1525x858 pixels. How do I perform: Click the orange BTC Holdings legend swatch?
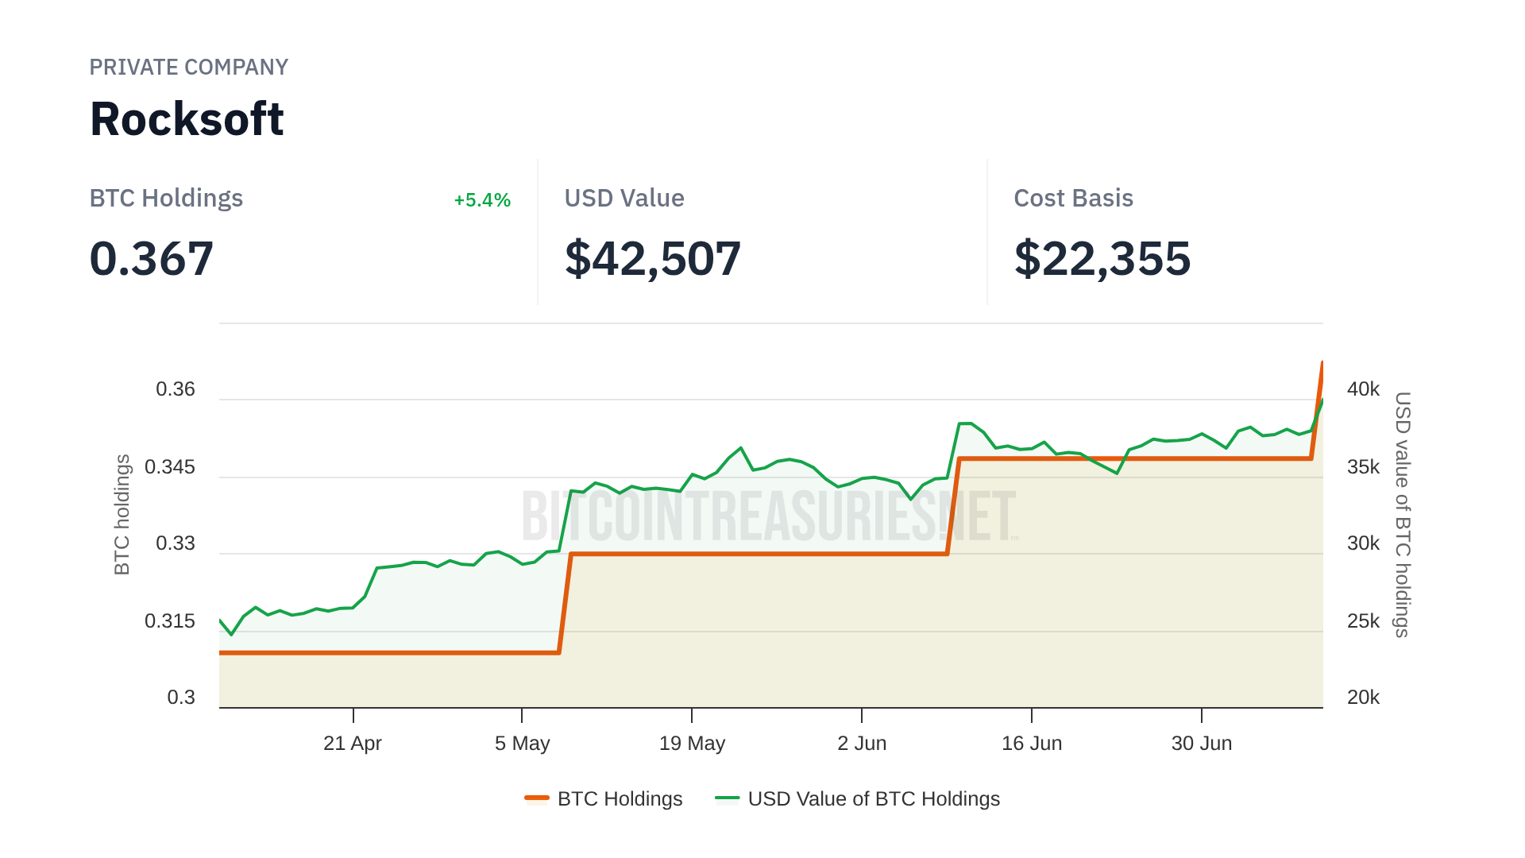(537, 798)
